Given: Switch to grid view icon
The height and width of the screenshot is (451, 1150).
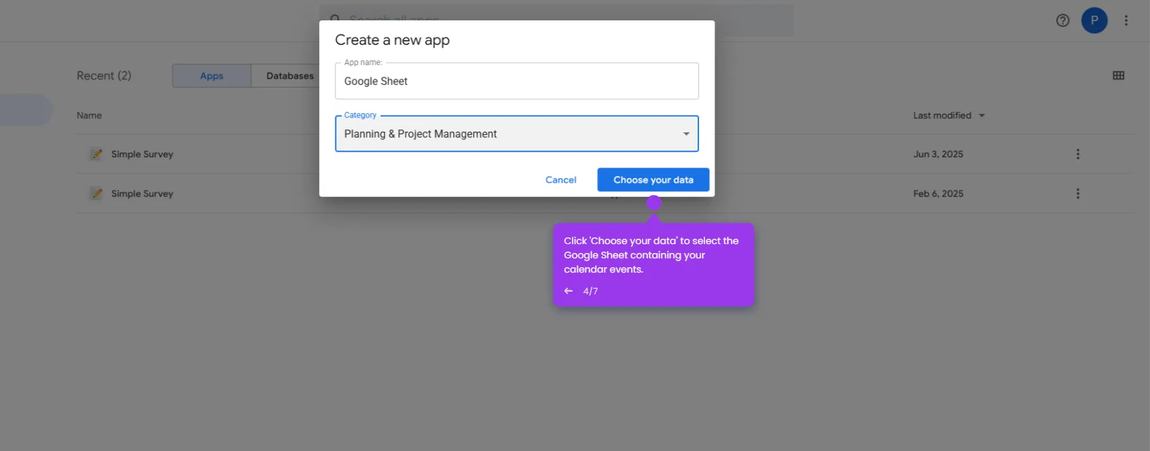Looking at the screenshot, I should pos(1119,75).
